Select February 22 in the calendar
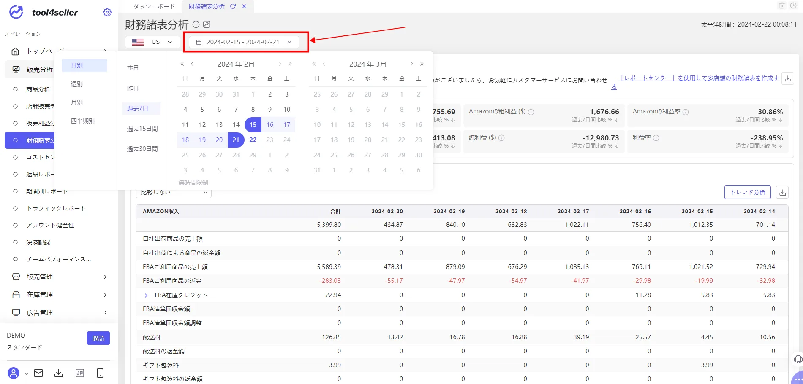This screenshot has width=803, height=384. point(253,140)
